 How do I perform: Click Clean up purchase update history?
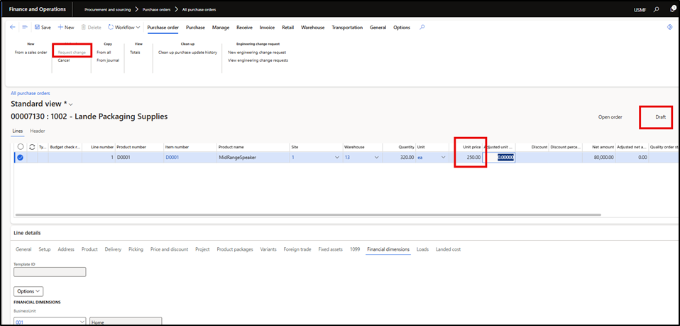[187, 52]
